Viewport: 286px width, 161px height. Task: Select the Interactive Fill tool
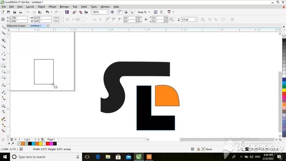3,125
